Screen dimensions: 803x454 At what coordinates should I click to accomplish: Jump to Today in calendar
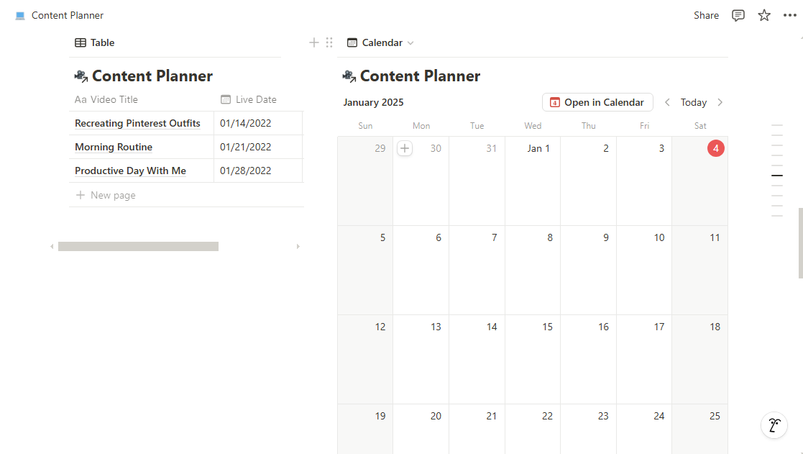[694, 102]
